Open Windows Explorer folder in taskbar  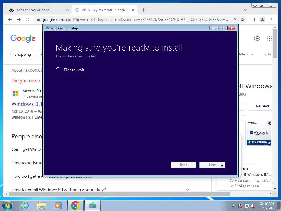(41, 206)
